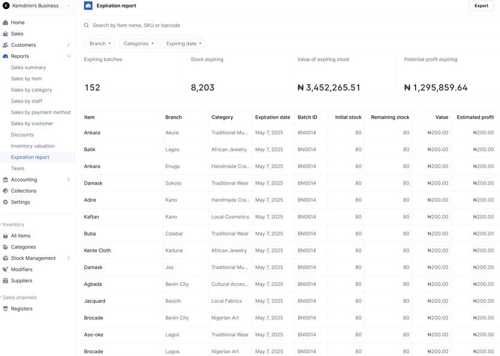This screenshot has height=356, width=500.
Task: Open the Branch filter dropdown
Action: coord(99,43)
